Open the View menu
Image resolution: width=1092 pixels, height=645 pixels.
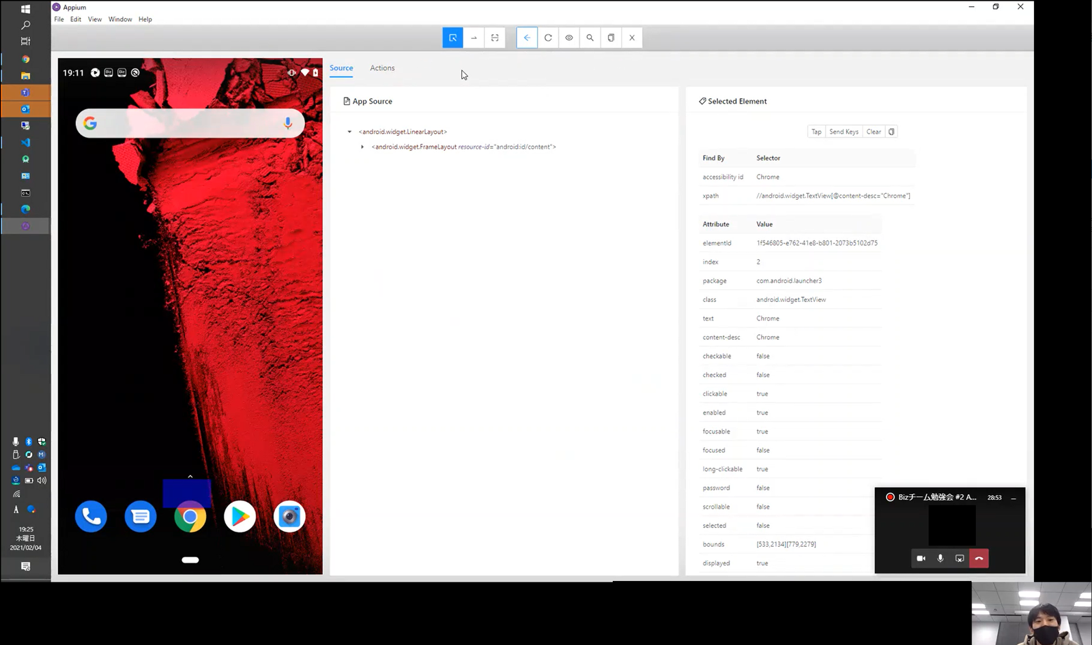(95, 19)
